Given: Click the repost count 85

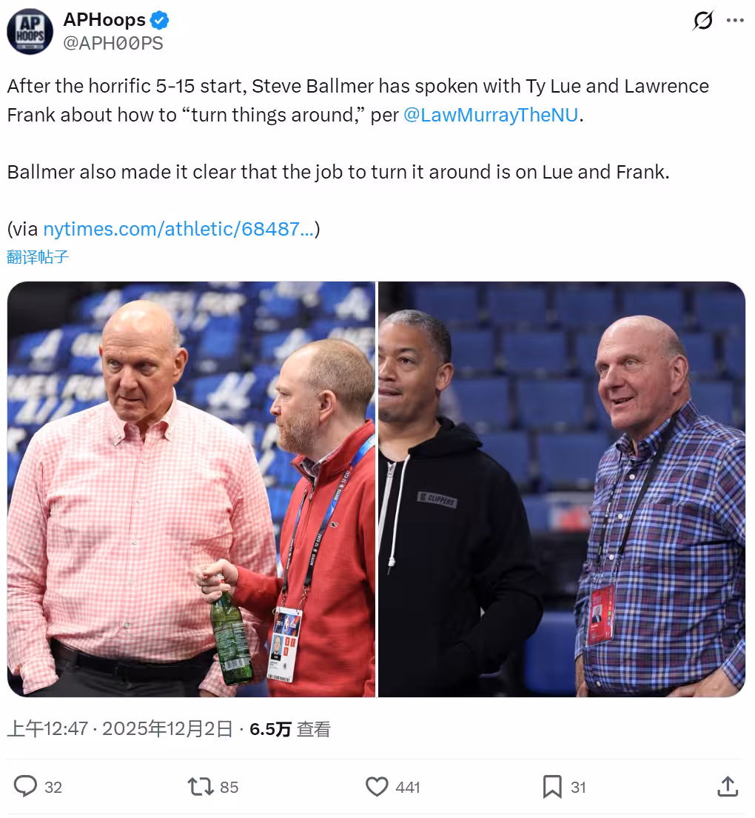Looking at the screenshot, I should tap(229, 787).
